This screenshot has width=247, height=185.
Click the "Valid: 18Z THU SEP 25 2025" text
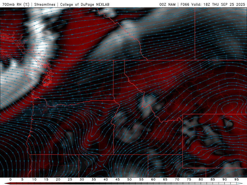[x=218, y=4]
